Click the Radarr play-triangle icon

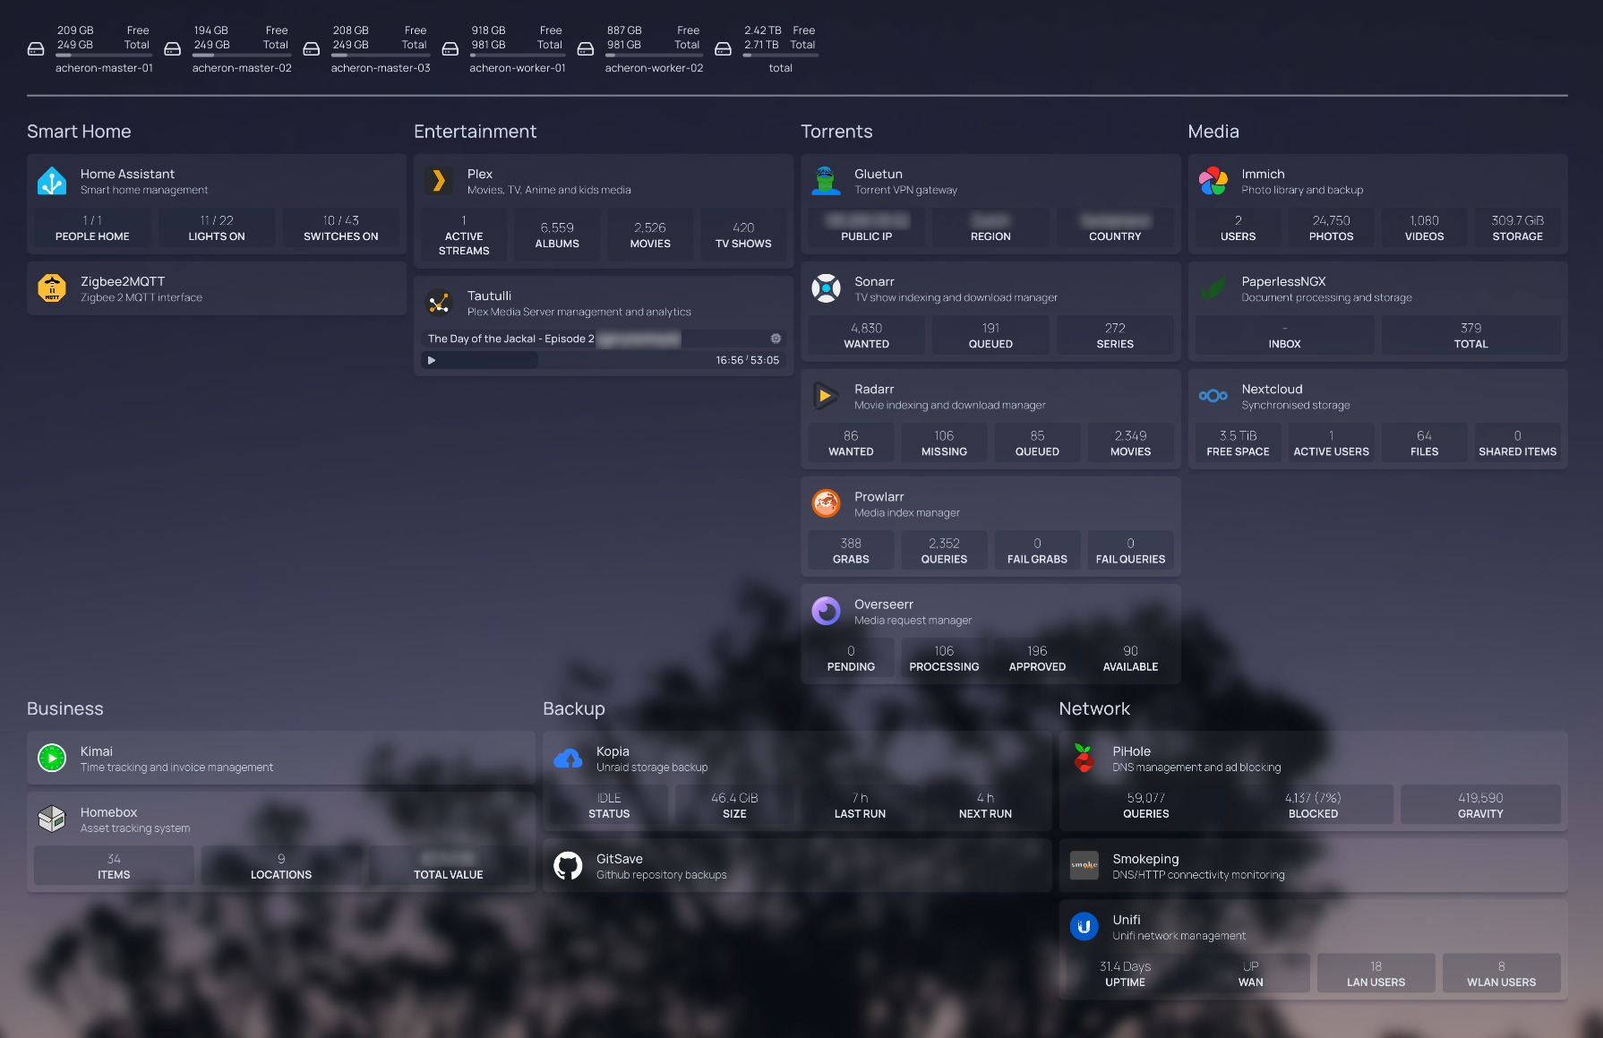826,396
